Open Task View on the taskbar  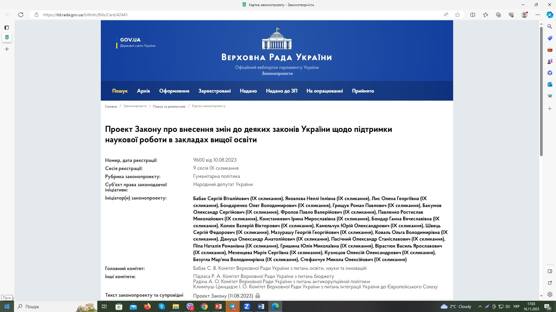click(105, 307)
